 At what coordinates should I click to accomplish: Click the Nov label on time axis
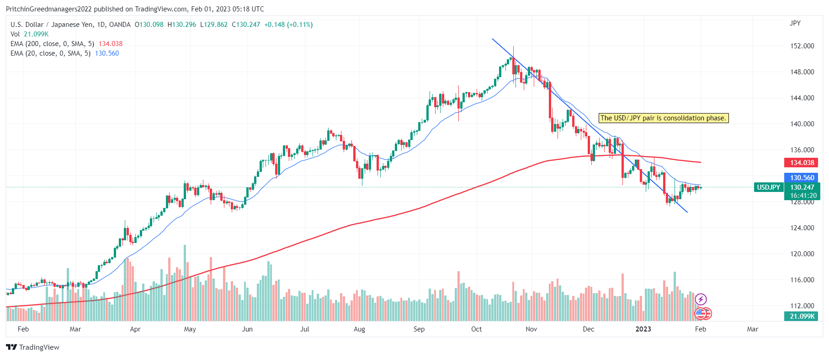[531, 329]
